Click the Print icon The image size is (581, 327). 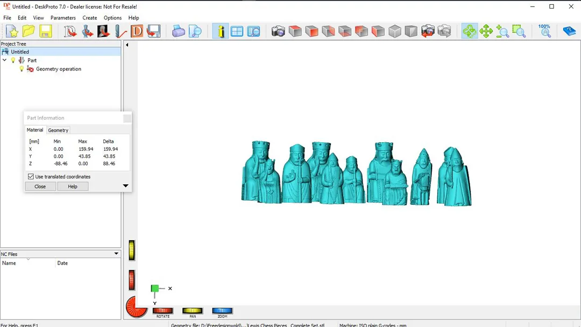(x=178, y=31)
